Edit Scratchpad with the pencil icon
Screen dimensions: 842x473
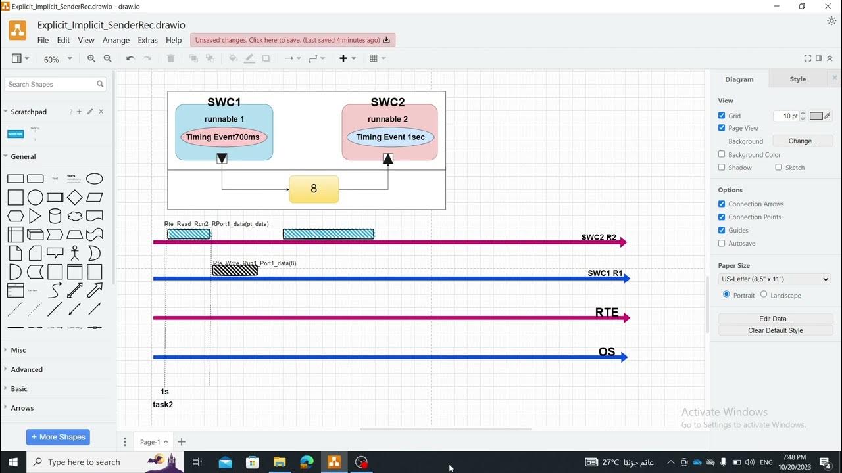pyautogui.click(x=90, y=112)
